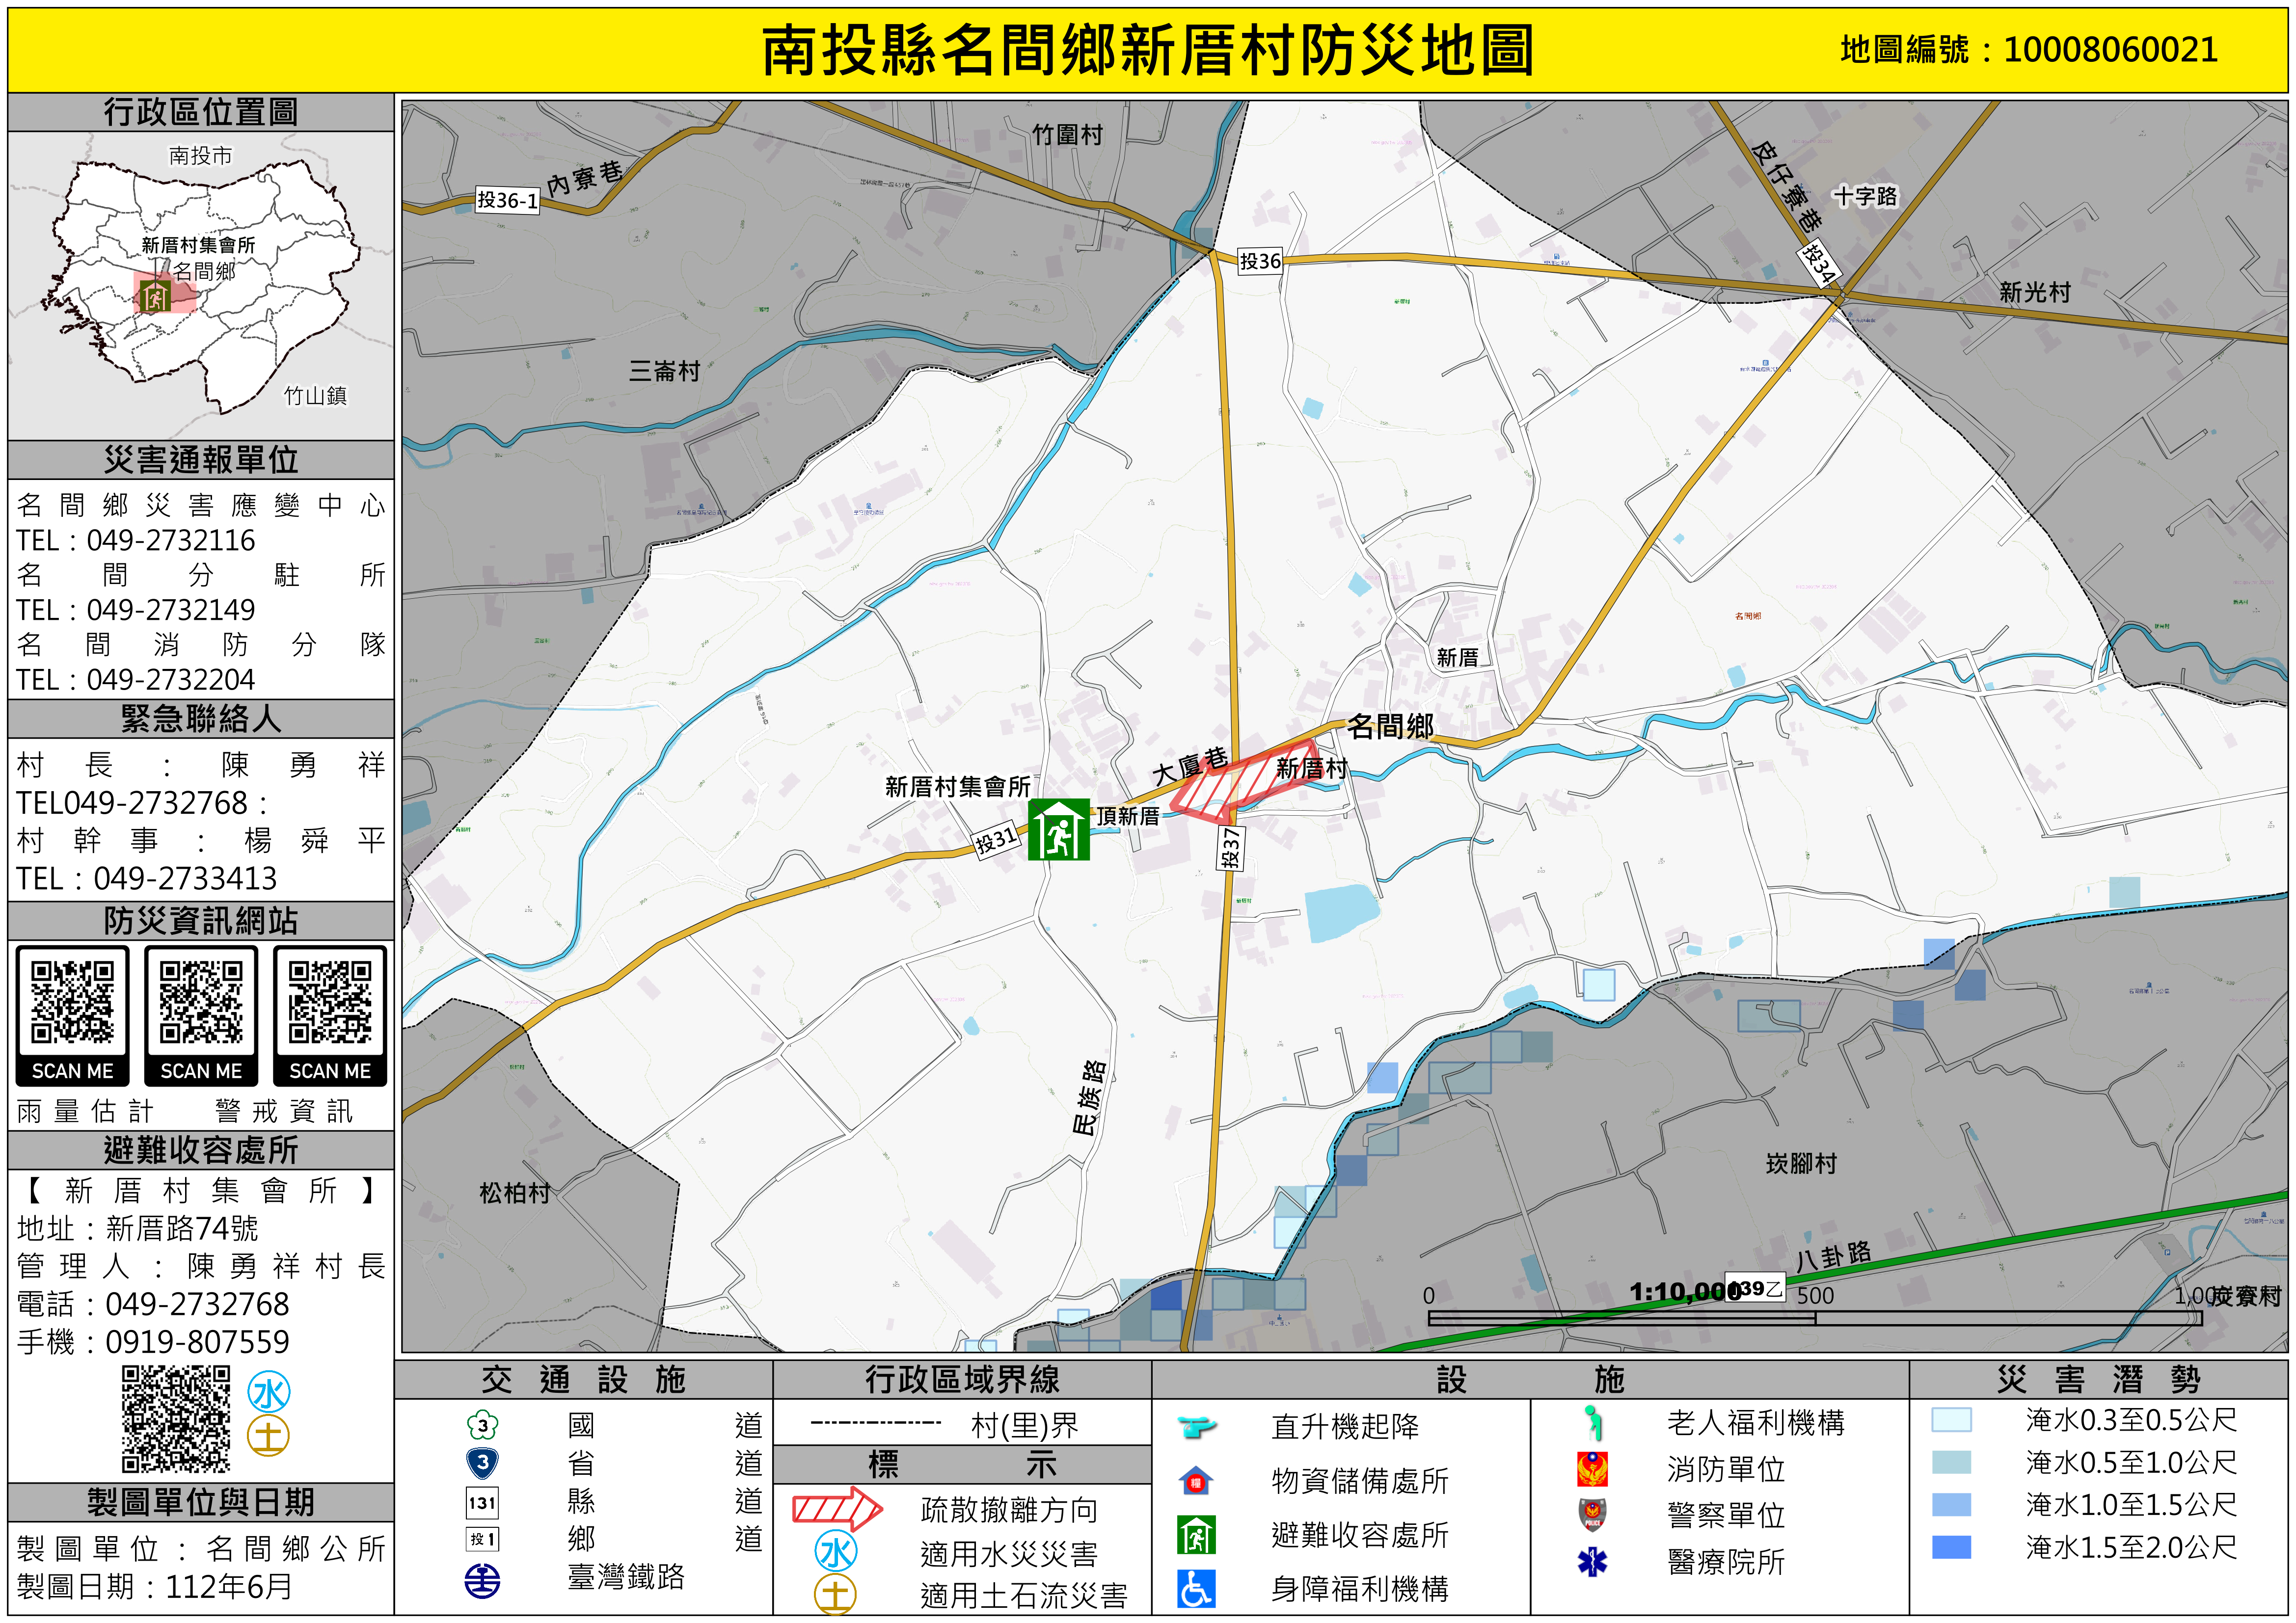This screenshot has height=1623, width=2296.
Task: Click the map number 10008060021 in the header
Action: click(2110, 50)
